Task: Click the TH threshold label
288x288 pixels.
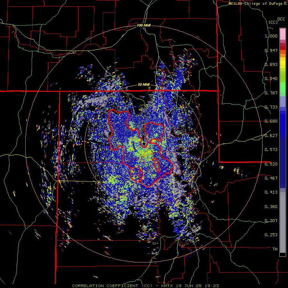Action: [275, 249]
